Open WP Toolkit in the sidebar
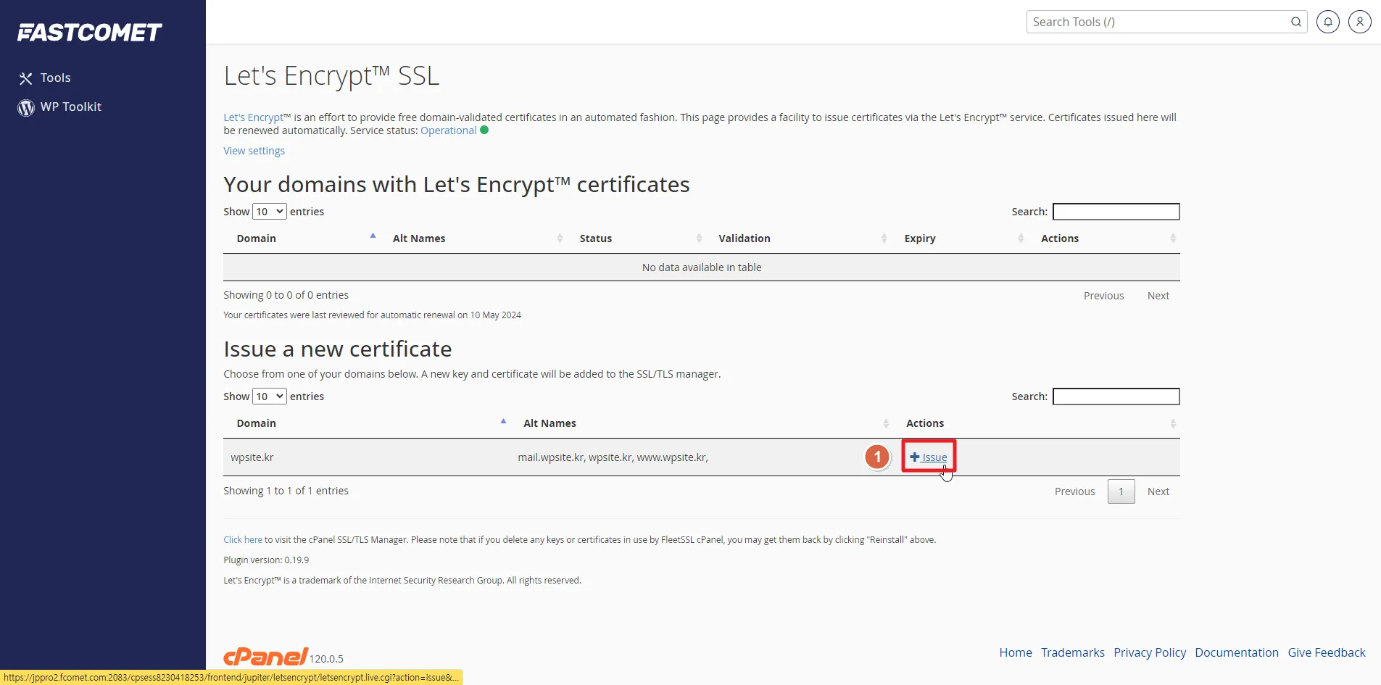 click(59, 107)
